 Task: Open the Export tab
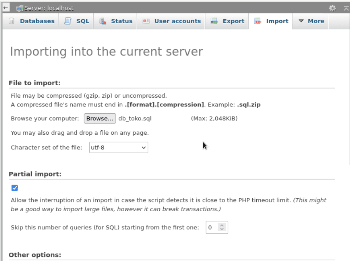(x=233, y=21)
